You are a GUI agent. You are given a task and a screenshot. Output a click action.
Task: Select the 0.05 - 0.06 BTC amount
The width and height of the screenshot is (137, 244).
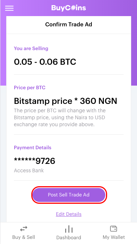[x=45, y=62]
